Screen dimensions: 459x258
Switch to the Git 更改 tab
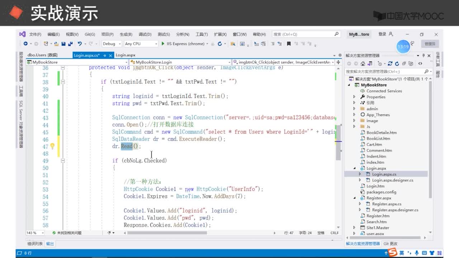point(391,244)
